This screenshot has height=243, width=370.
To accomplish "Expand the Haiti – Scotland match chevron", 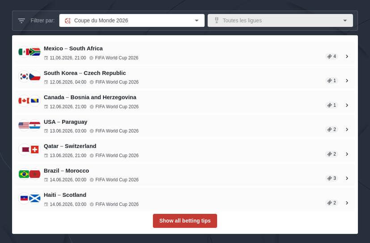I will click(347, 203).
